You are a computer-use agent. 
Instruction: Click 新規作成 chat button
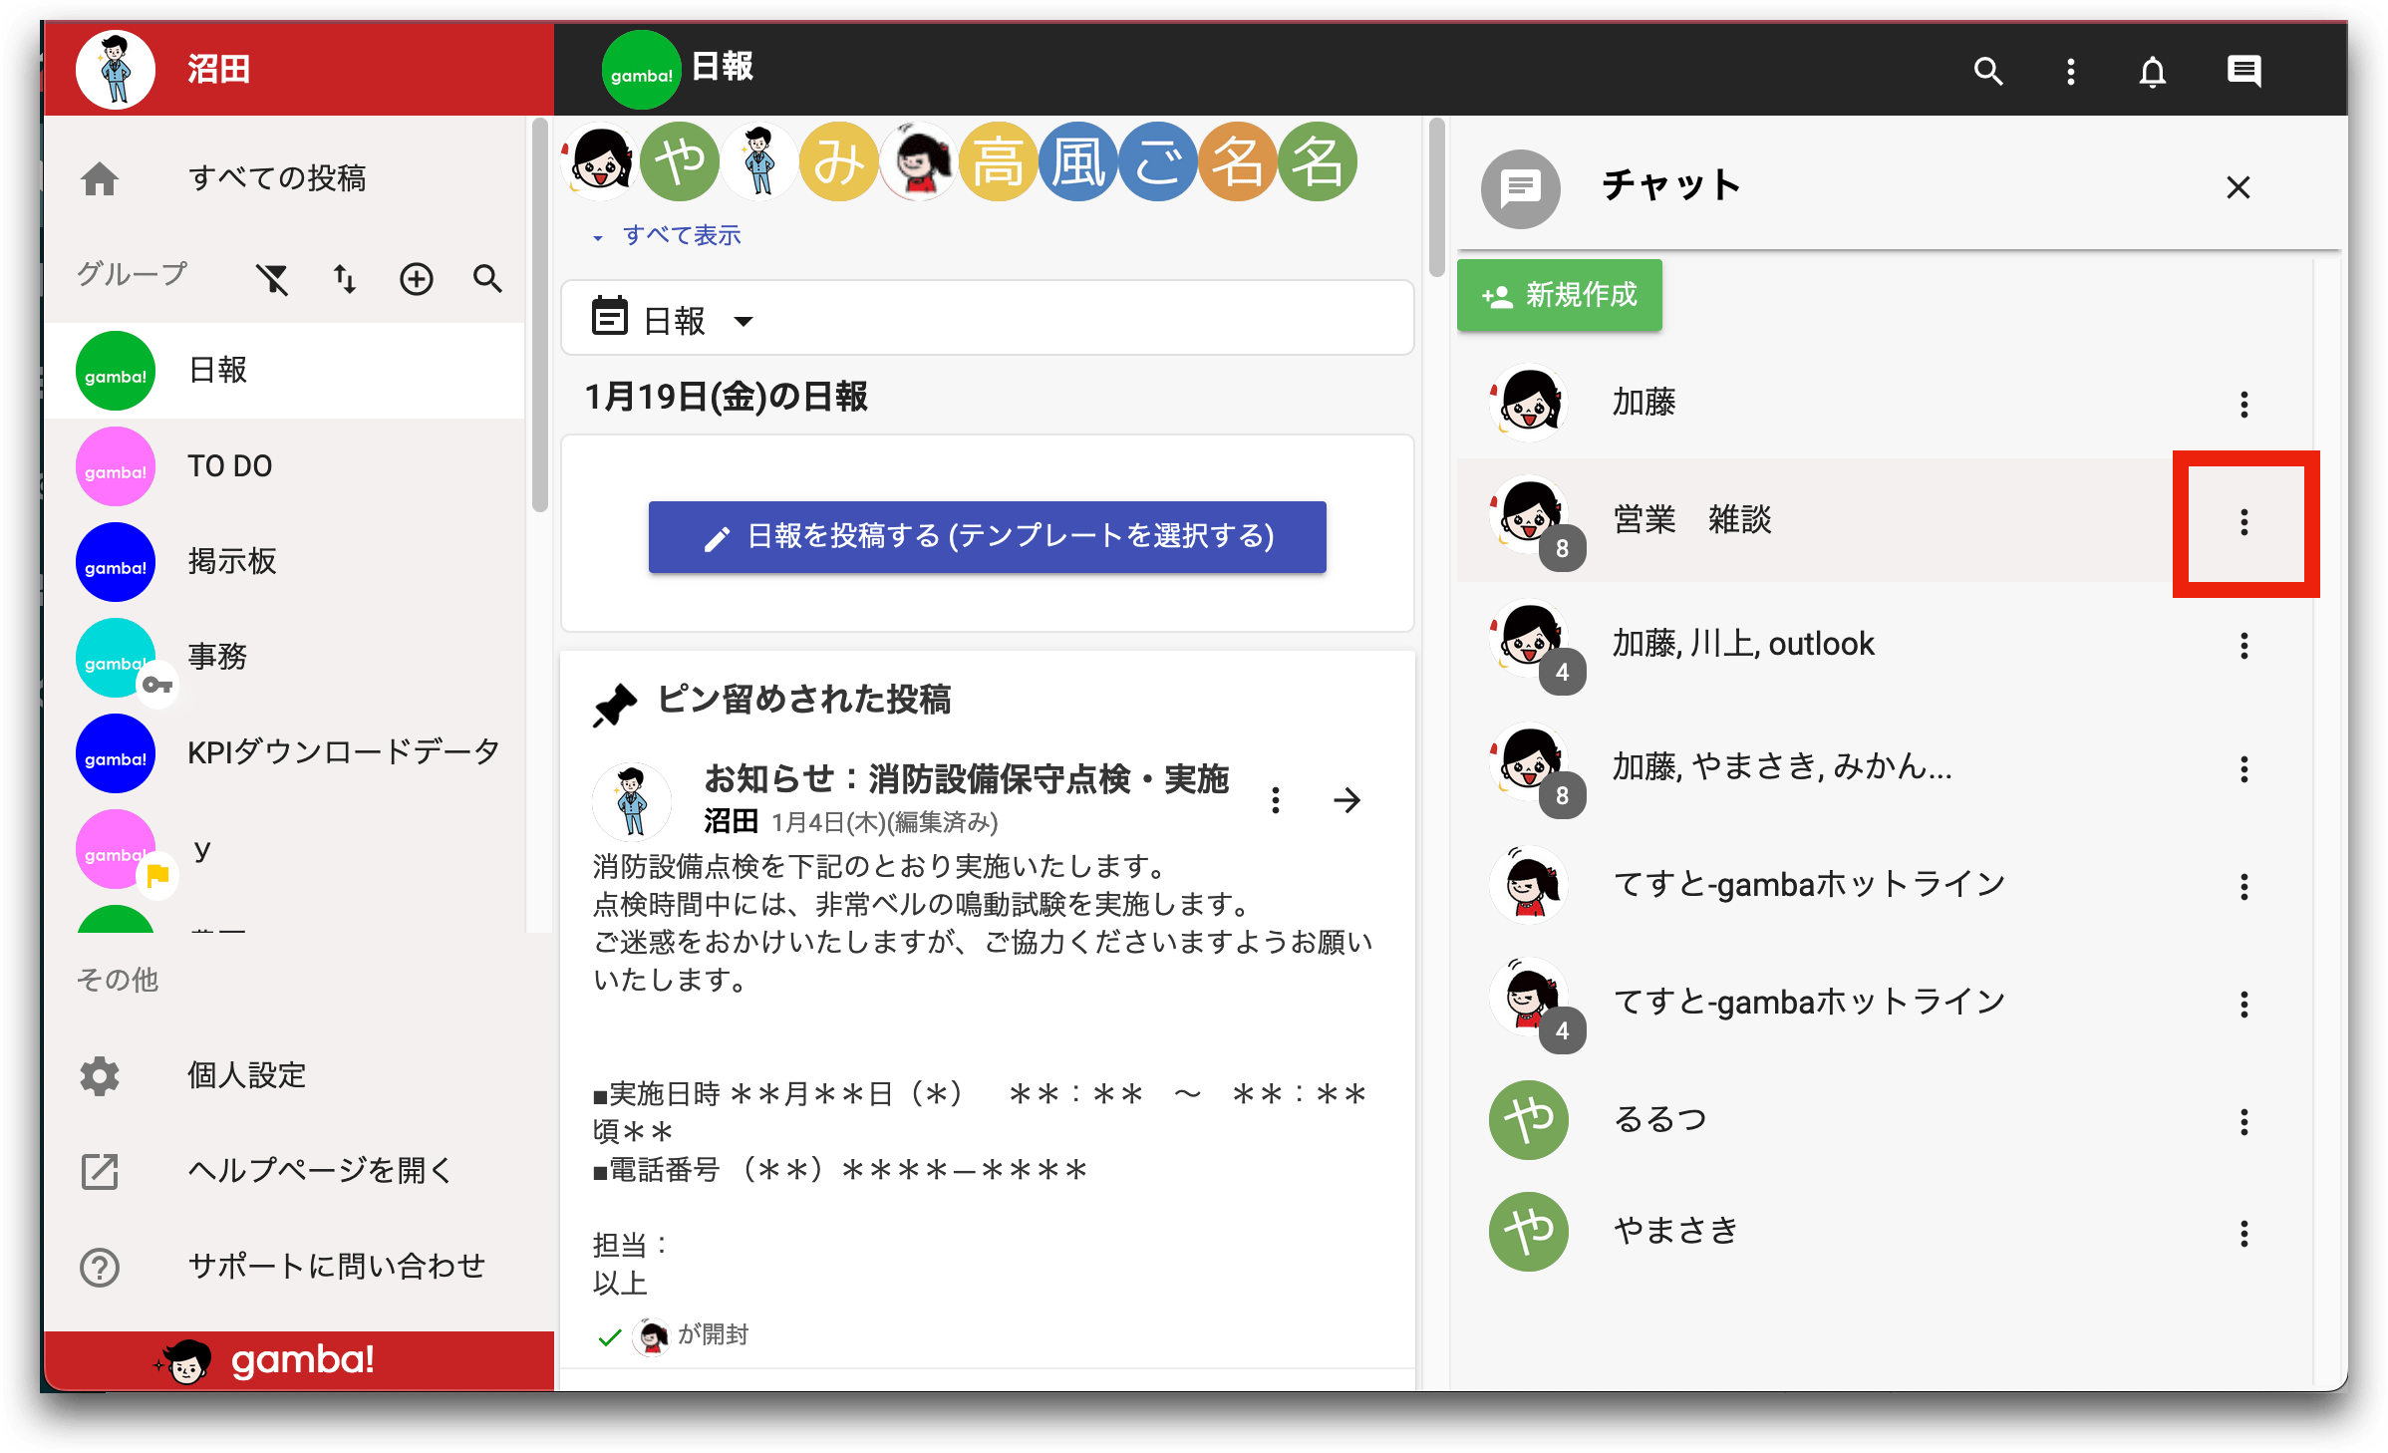(x=1559, y=295)
